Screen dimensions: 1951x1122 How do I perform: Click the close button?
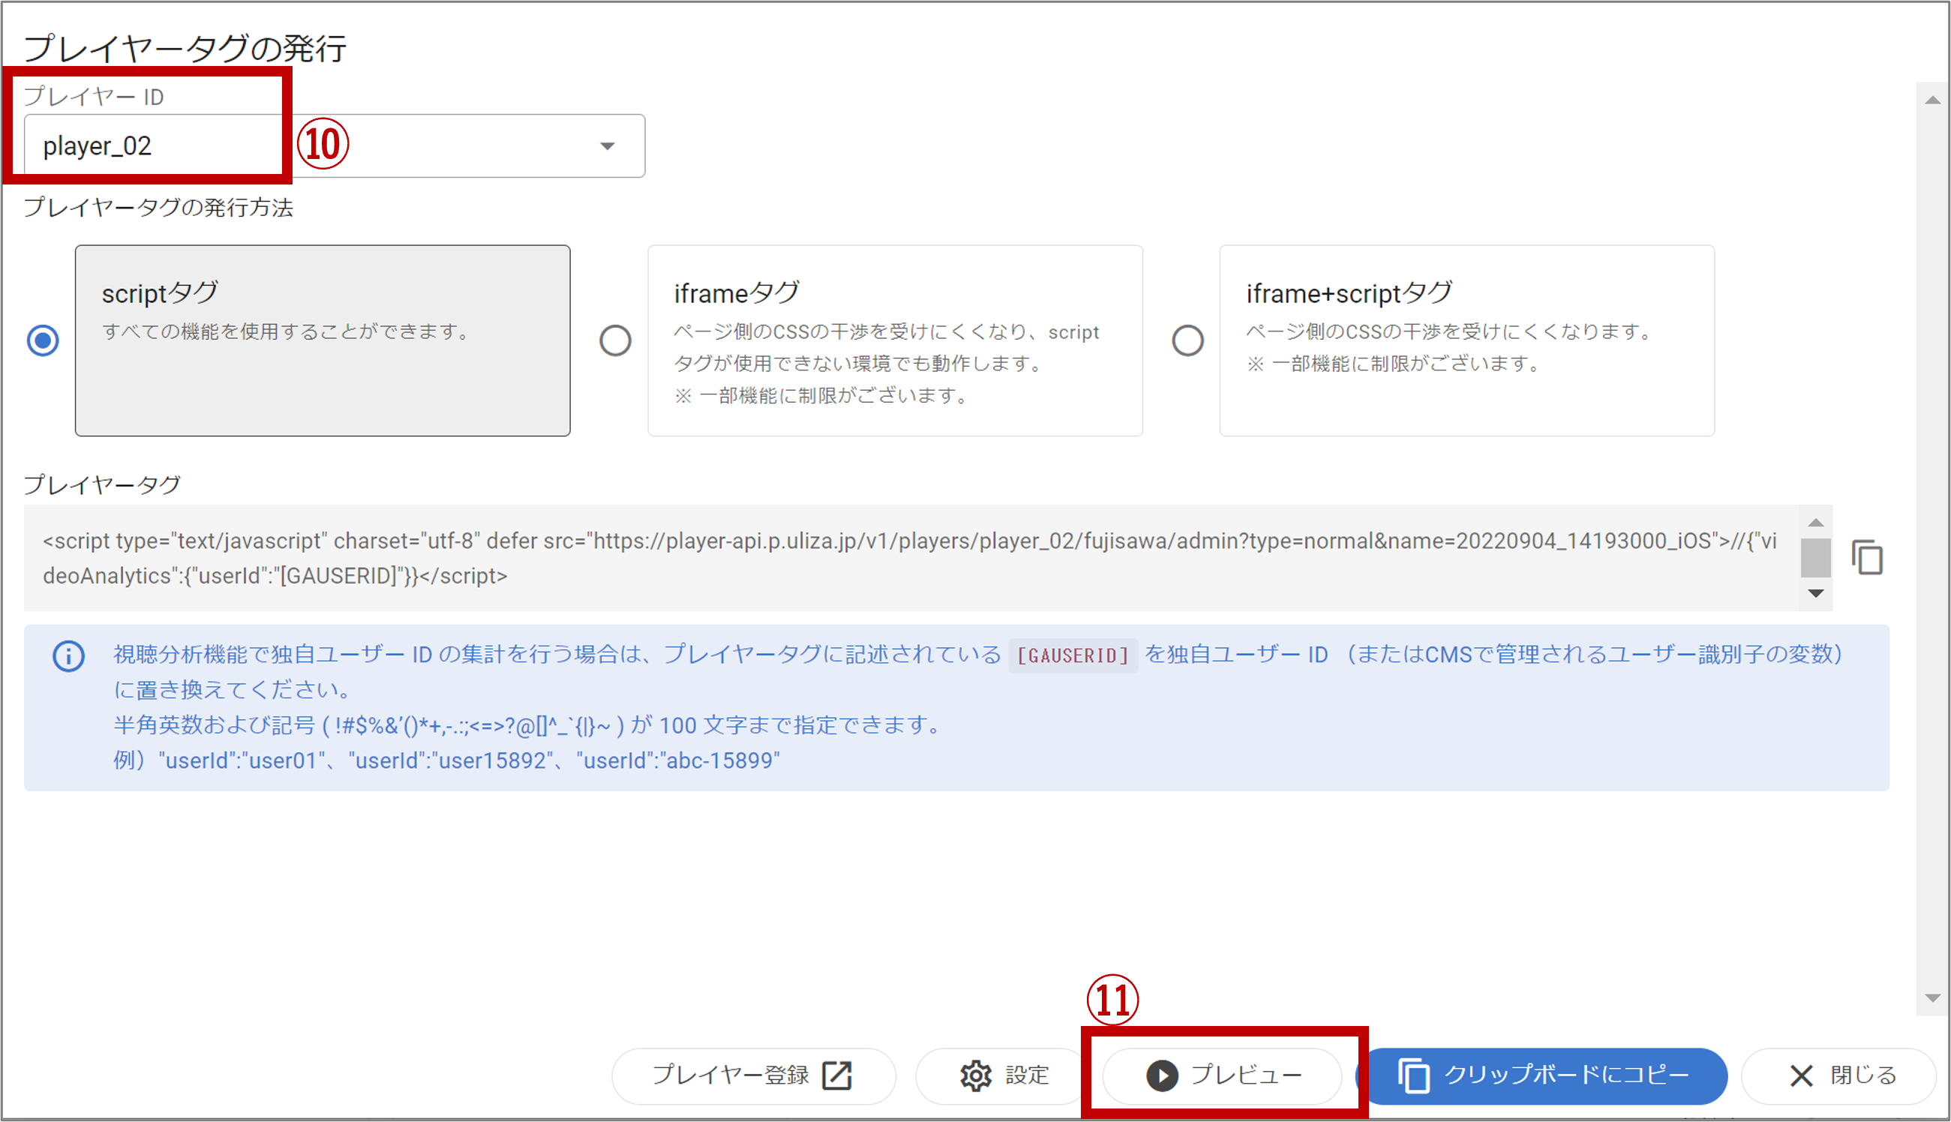click(1839, 1075)
